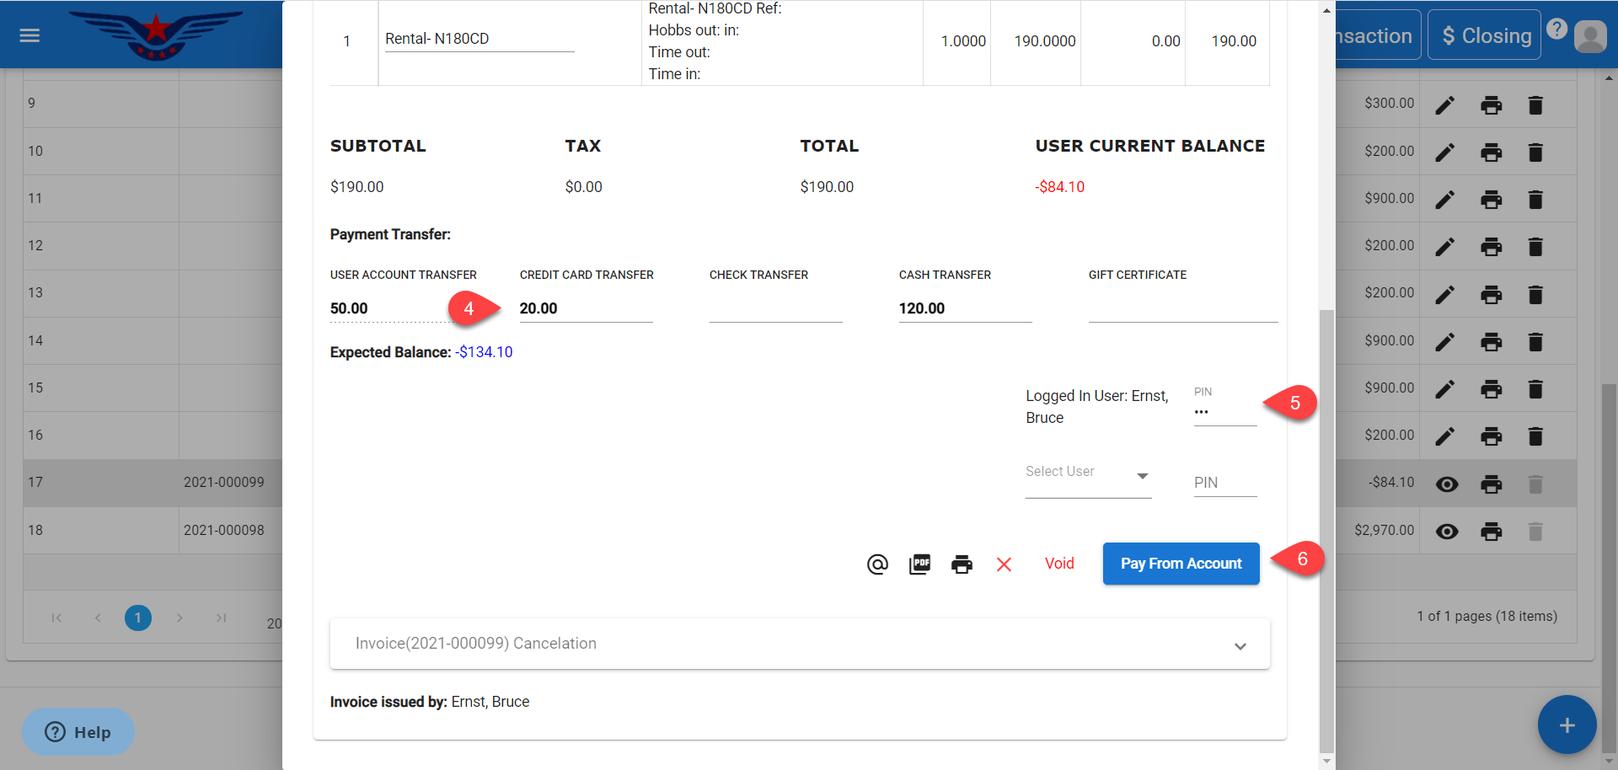The width and height of the screenshot is (1618, 770).
Task: Export the invoice as PDF
Action: pyautogui.click(x=919, y=564)
